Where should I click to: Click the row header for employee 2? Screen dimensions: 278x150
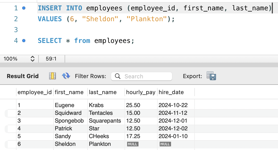10,113
